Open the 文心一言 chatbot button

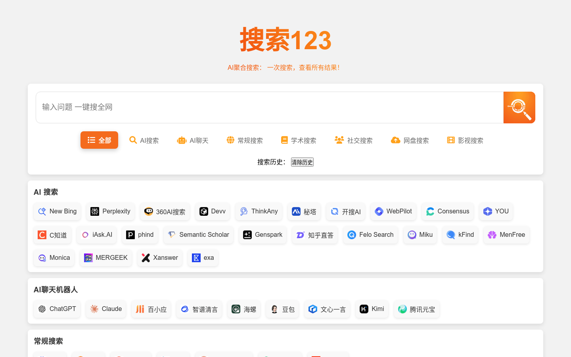click(327, 309)
